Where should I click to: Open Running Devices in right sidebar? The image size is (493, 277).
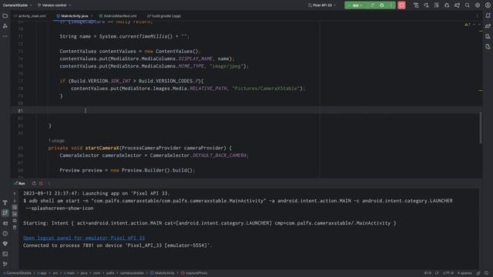click(x=488, y=47)
